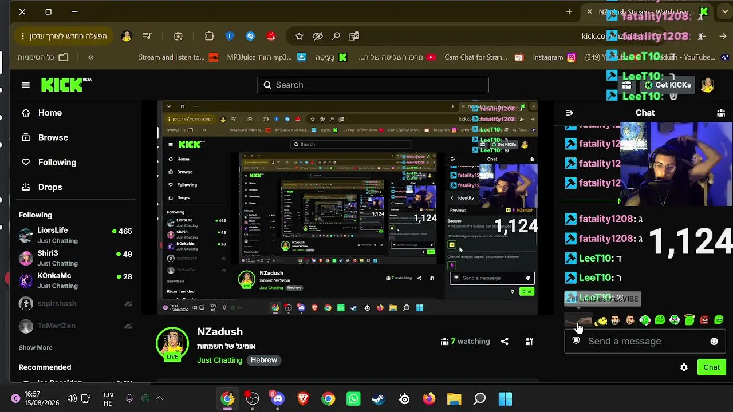Show hidden tray icons chevron
This screenshot has height=412, width=733.
coord(159,398)
